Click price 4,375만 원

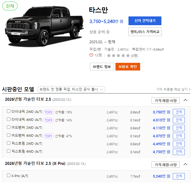click(161, 136)
